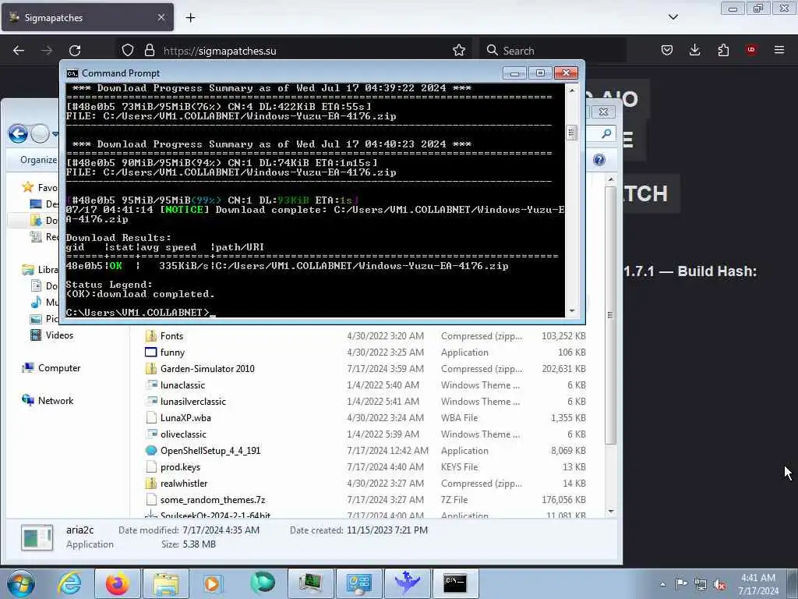
Task: Open the green globe taskbar app
Action: click(263, 583)
